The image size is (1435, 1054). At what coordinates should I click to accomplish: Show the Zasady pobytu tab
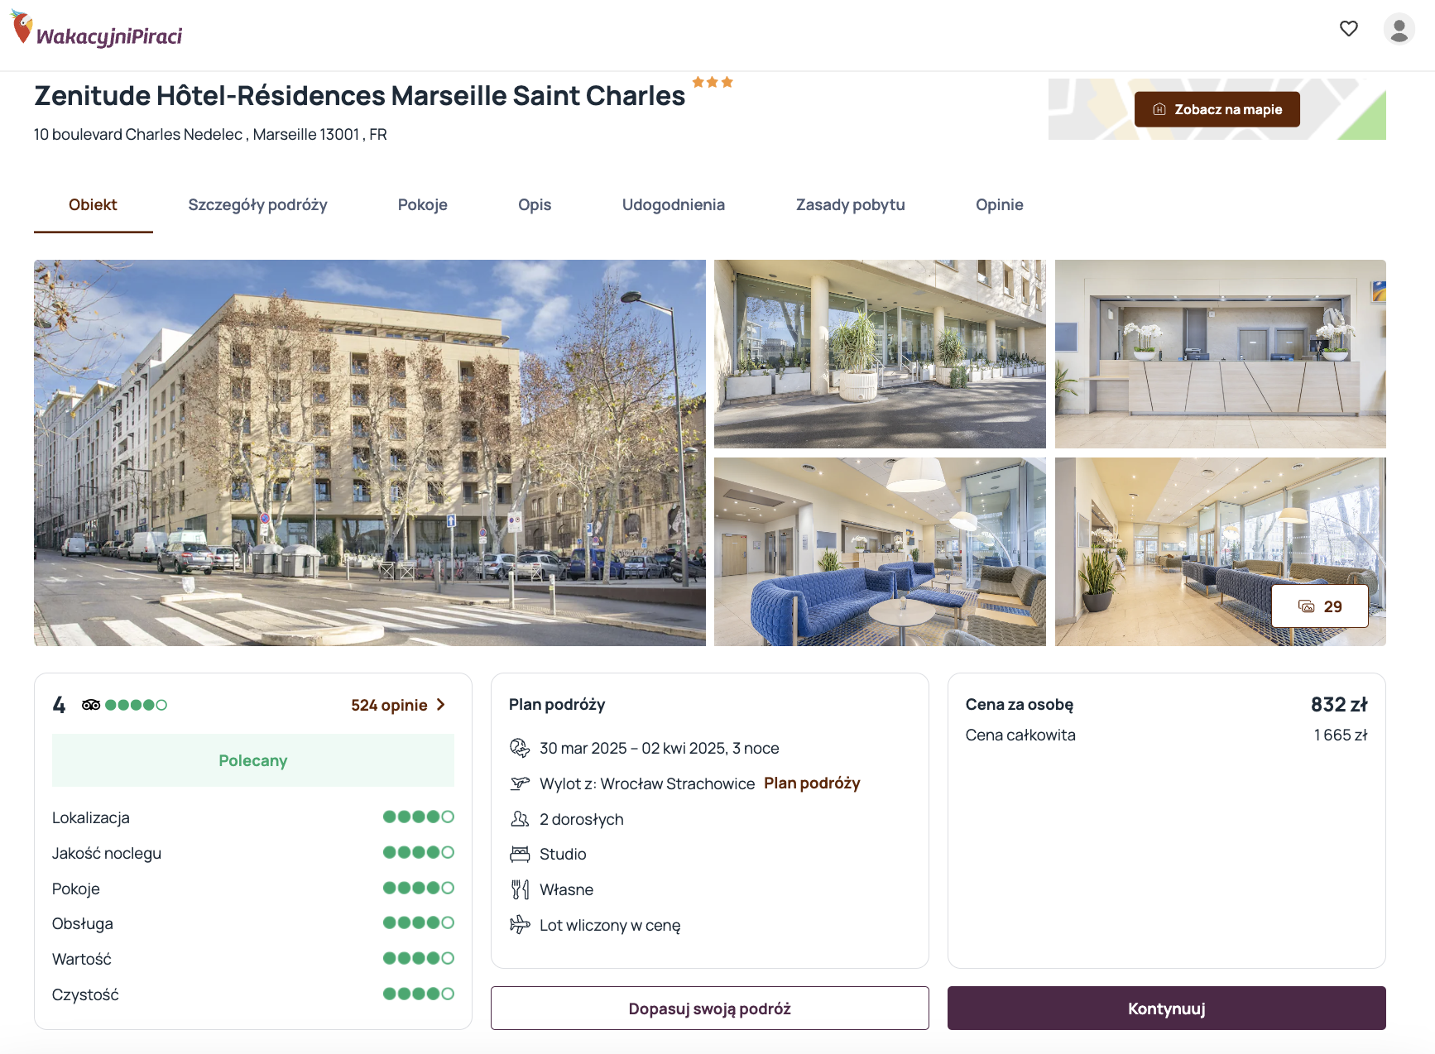coord(851,205)
